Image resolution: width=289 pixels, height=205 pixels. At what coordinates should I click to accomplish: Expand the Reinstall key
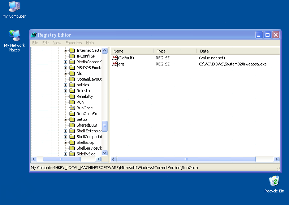[65, 91]
